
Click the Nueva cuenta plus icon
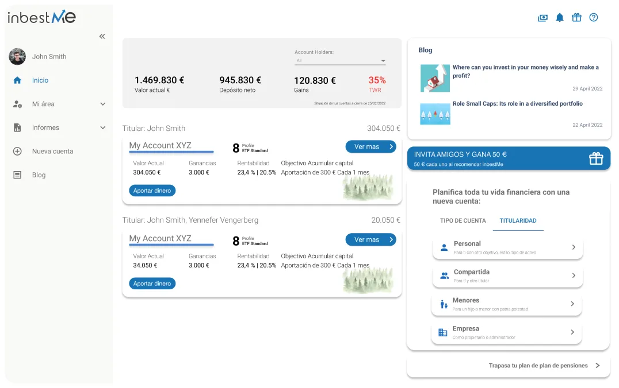coord(17,152)
